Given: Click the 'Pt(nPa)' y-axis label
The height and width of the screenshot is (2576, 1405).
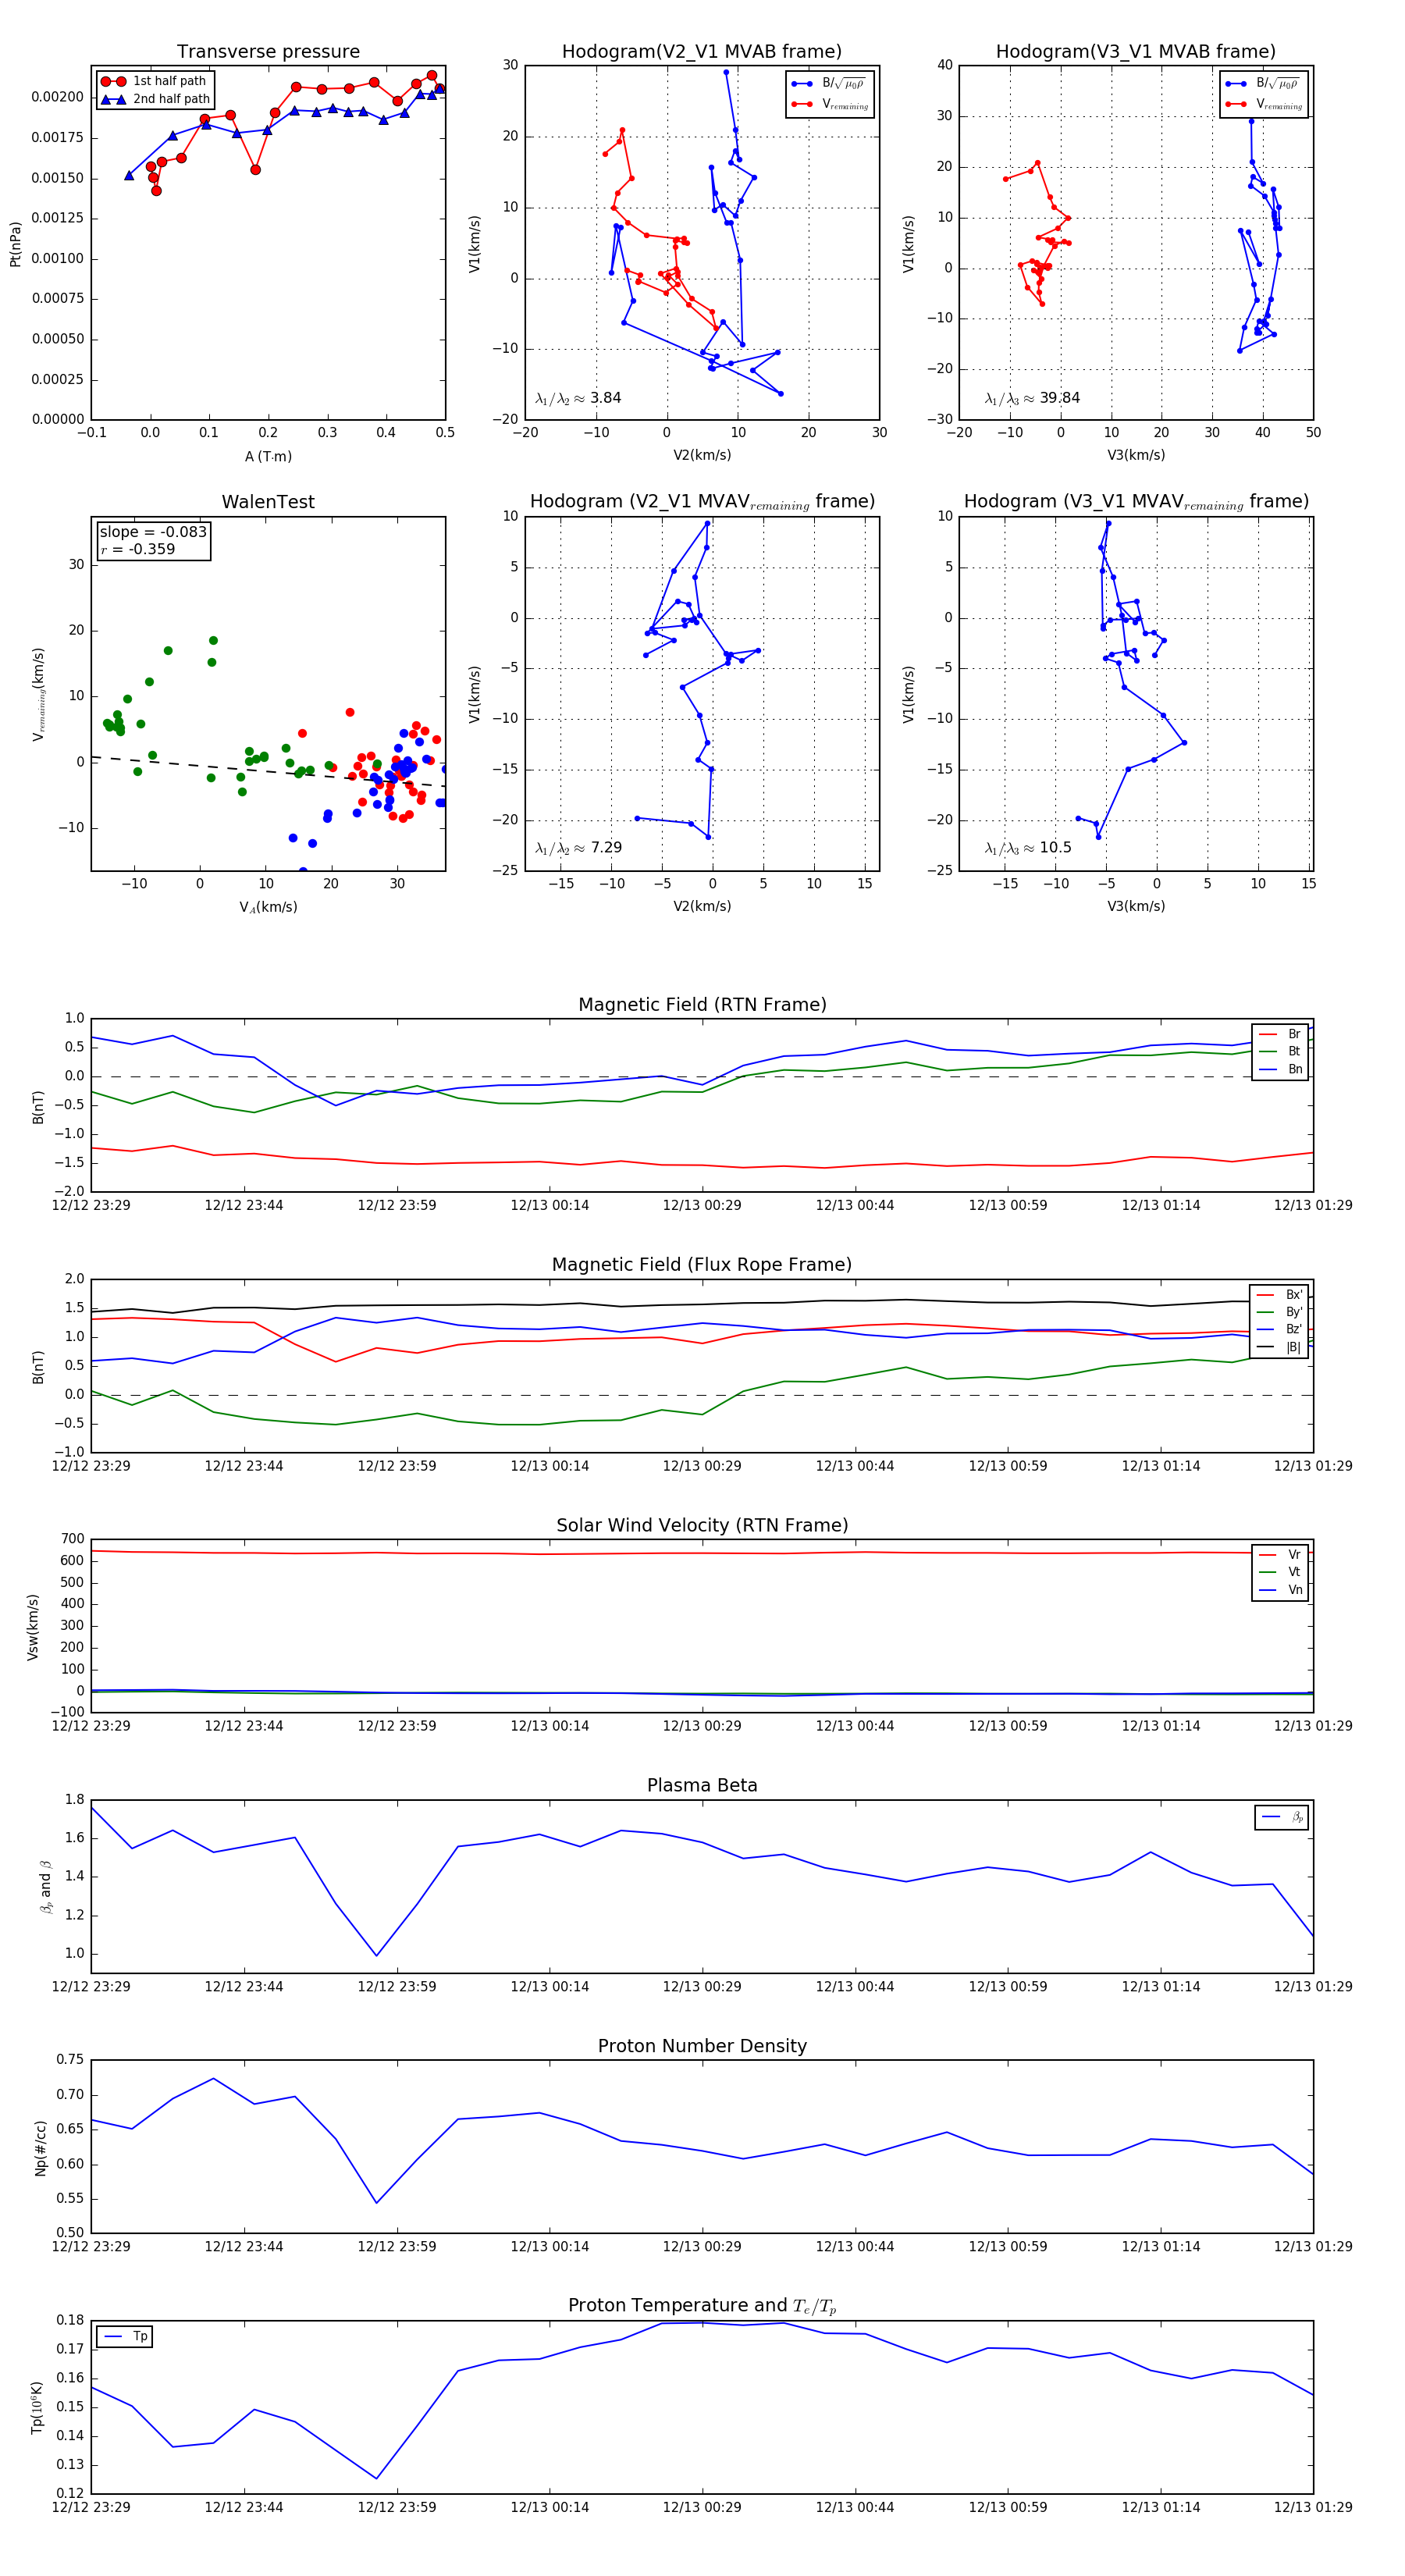Looking at the screenshot, I should 15,244.
